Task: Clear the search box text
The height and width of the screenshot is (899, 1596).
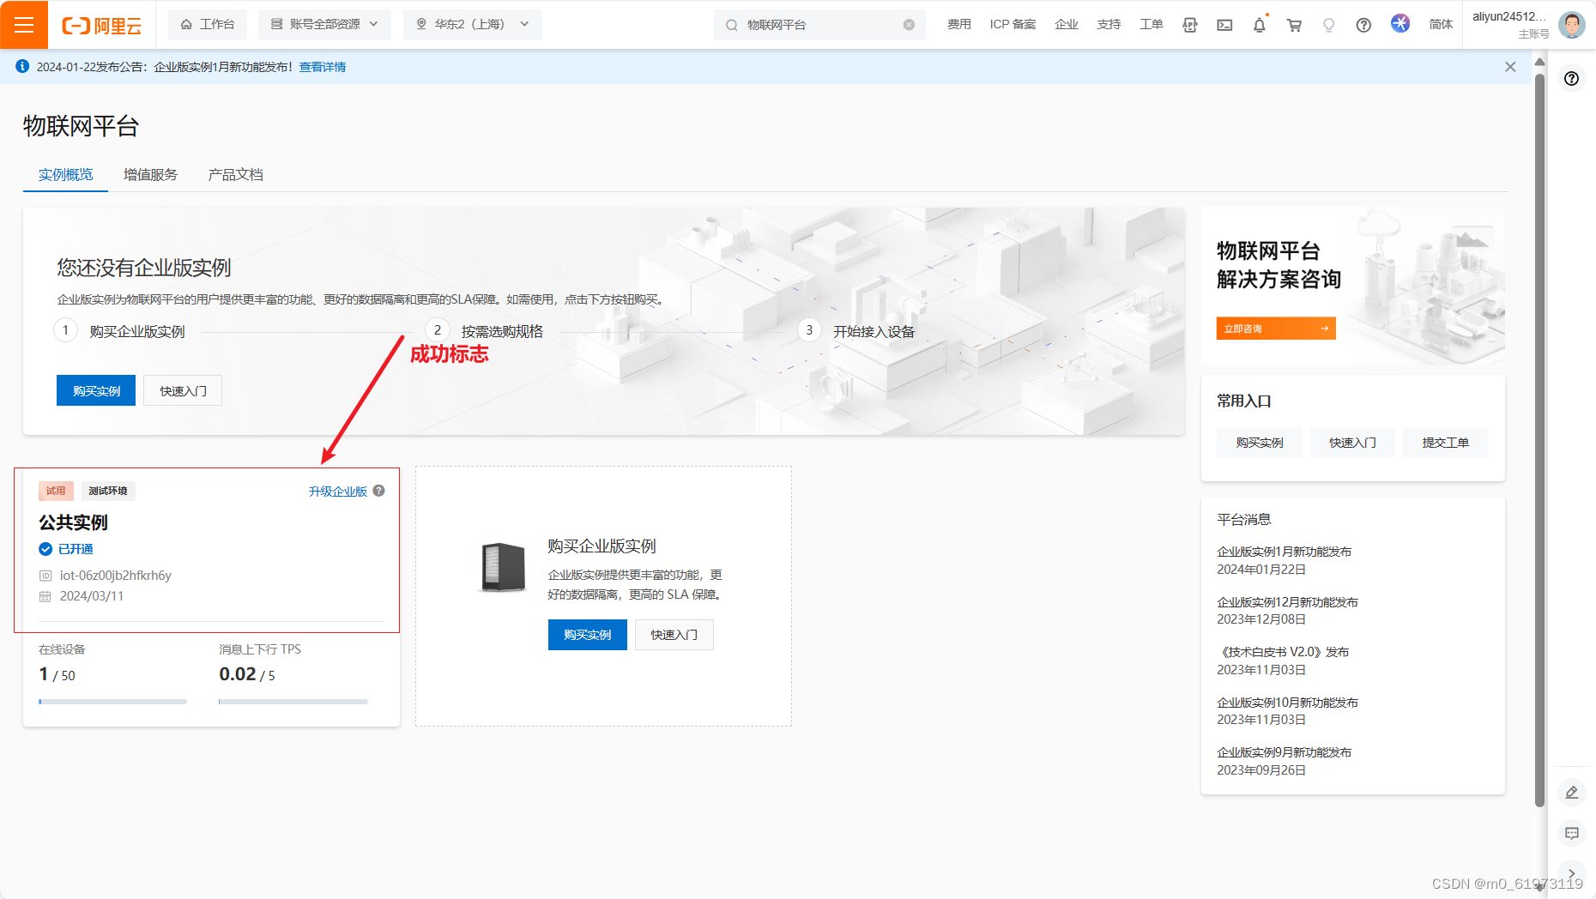Action: point(909,25)
